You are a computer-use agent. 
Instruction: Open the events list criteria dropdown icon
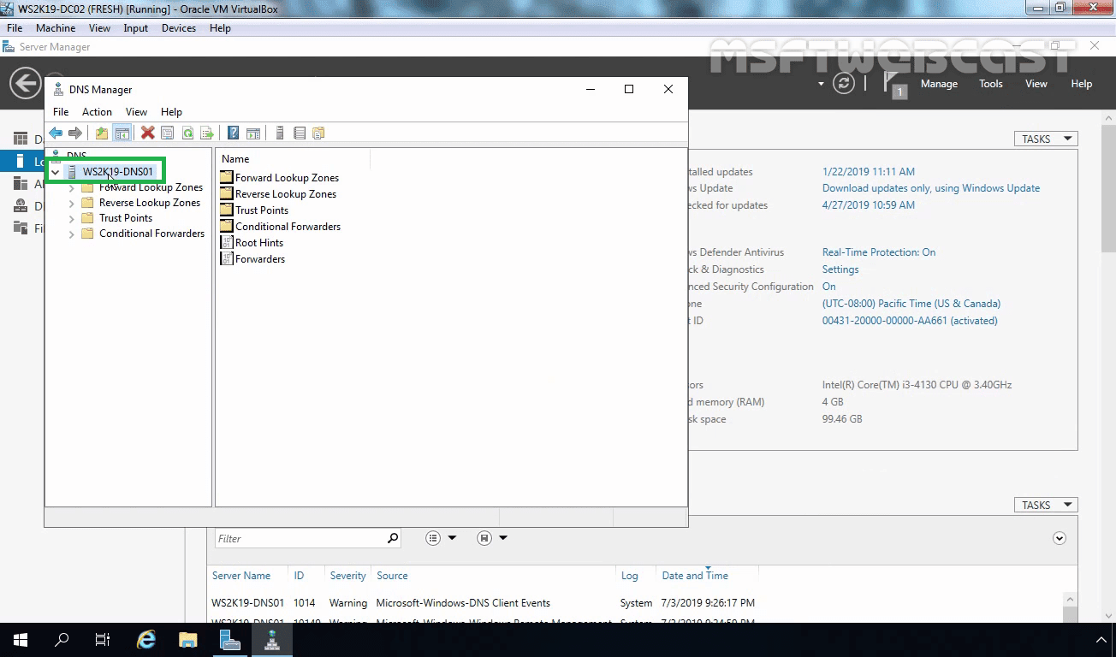tap(441, 538)
